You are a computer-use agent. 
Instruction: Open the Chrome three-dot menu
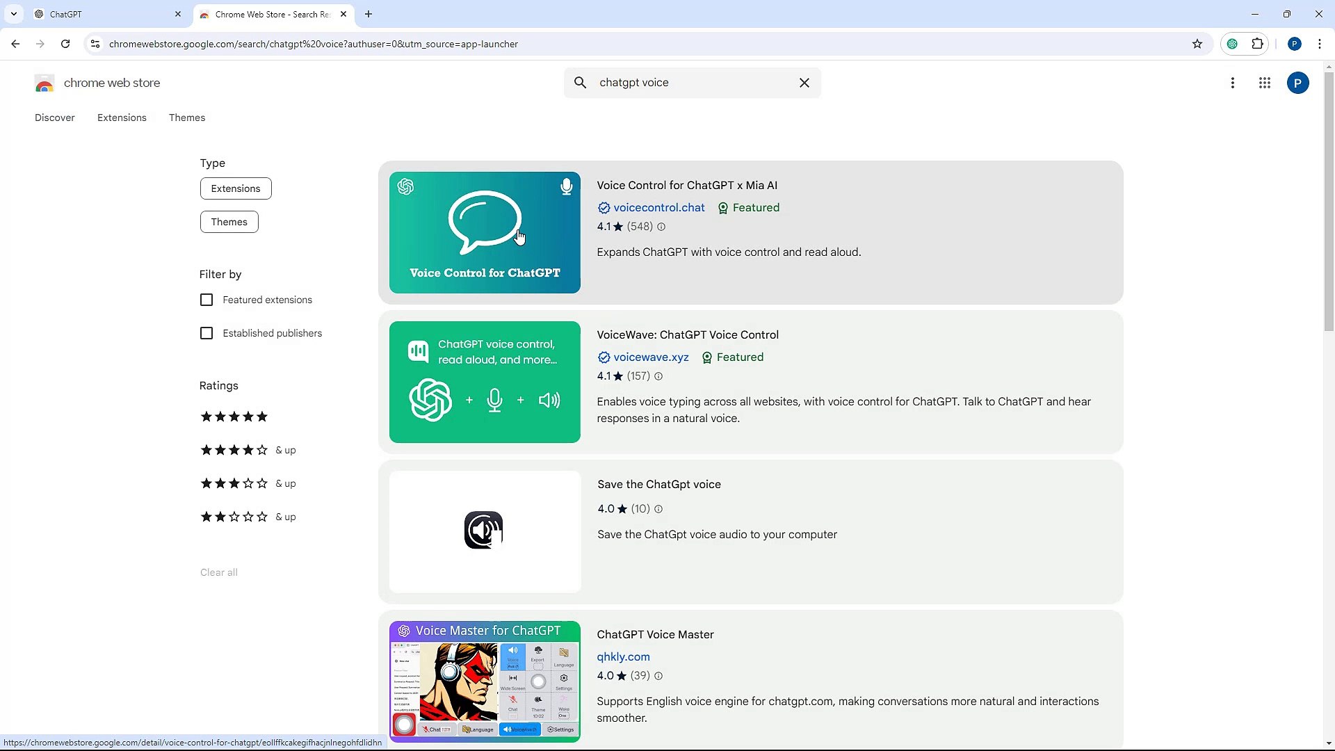click(1320, 44)
